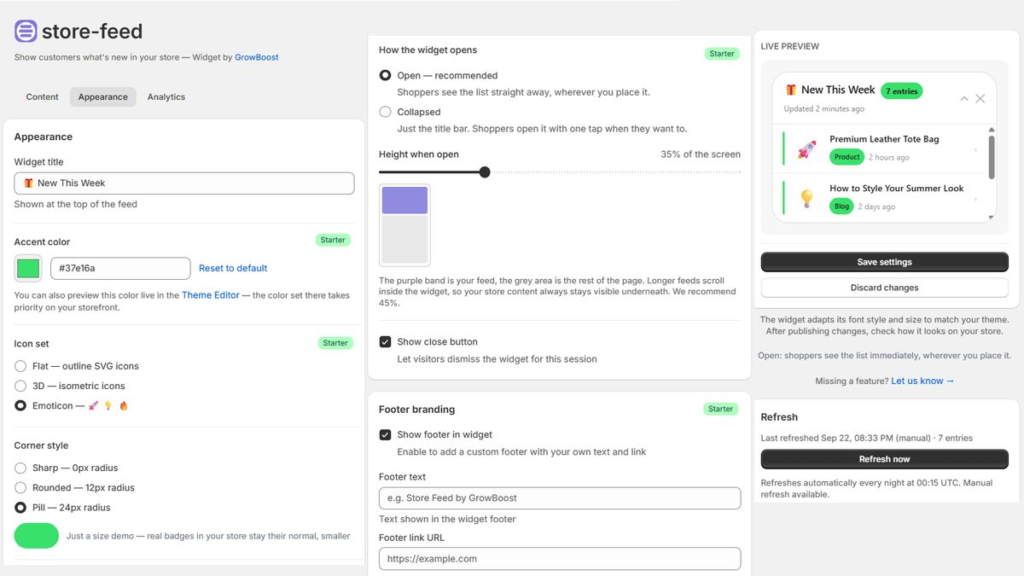Viewport: 1024px width, 576px height.
Task: Click the lightbulb emoji in Emoticon option
Action: (x=108, y=406)
